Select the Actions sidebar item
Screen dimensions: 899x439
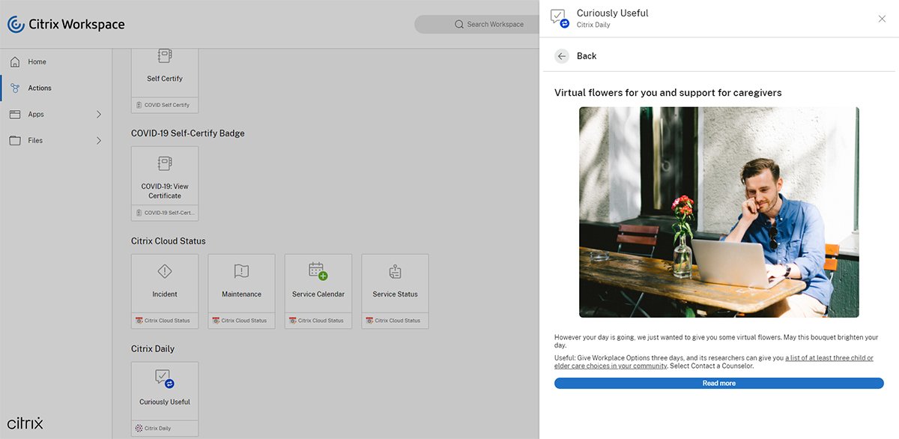click(39, 88)
